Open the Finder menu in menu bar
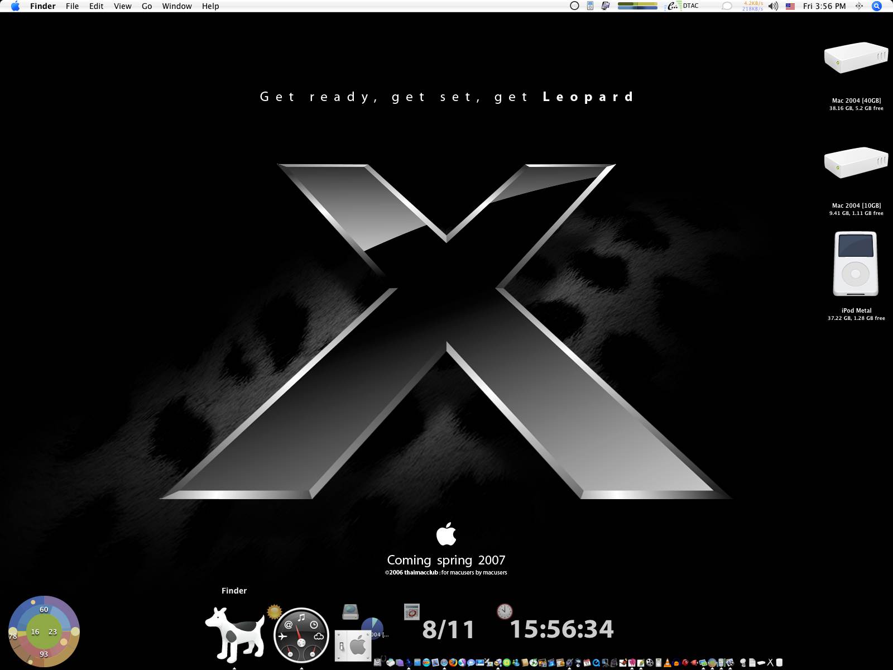Image resolution: width=893 pixels, height=670 pixels. pyautogui.click(x=42, y=6)
